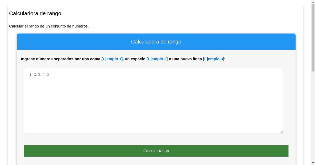Open the [Ejemplo 2] space-separated example
The width and height of the screenshot is (315, 165).
157,59
